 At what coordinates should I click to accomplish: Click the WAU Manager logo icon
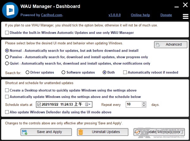[x=10, y=10]
